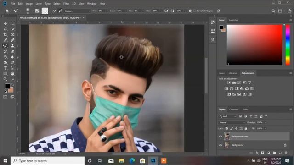294x165 pixels.
Task: Select the Eraser tool
Action: [x=12, y=51]
